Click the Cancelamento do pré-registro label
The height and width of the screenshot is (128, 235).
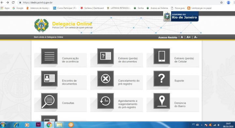[129, 82]
